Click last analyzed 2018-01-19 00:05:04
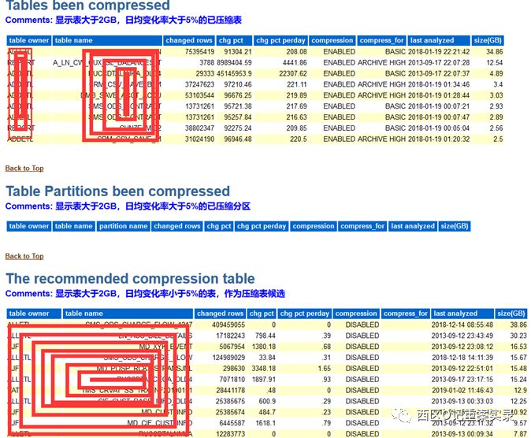531x438 pixels. 439,128
